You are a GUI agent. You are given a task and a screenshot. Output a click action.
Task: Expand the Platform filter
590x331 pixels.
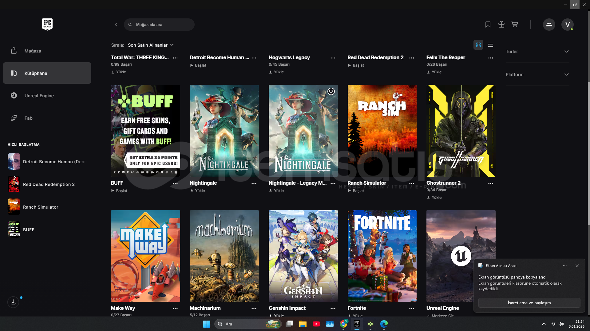537,75
